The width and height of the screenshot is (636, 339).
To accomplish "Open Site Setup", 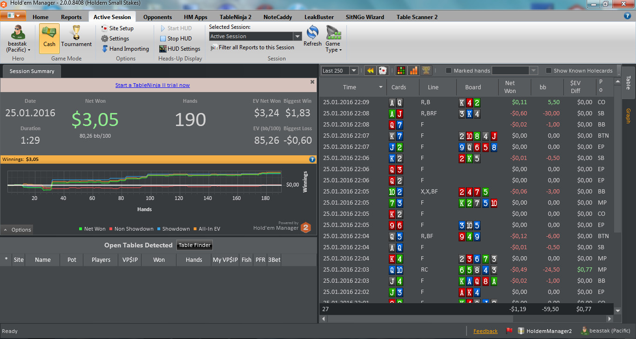I will (117, 28).
